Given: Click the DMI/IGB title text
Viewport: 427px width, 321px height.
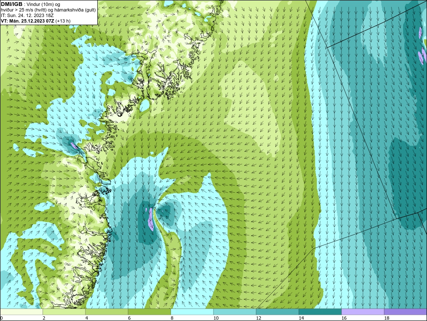Looking at the screenshot, I should [x=12, y=4].
